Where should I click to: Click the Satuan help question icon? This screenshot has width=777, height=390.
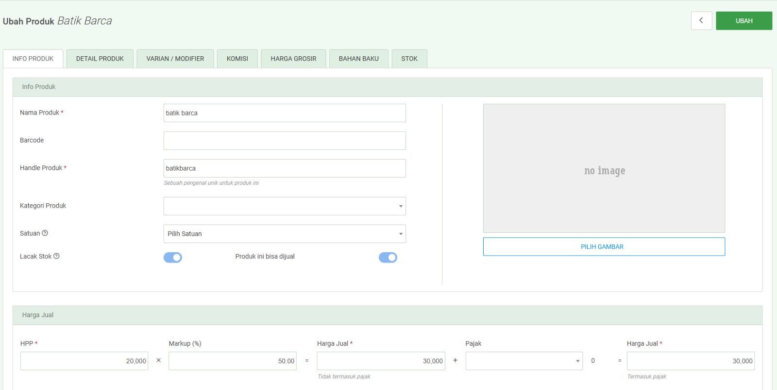pyautogui.click(x=45, y=233)
